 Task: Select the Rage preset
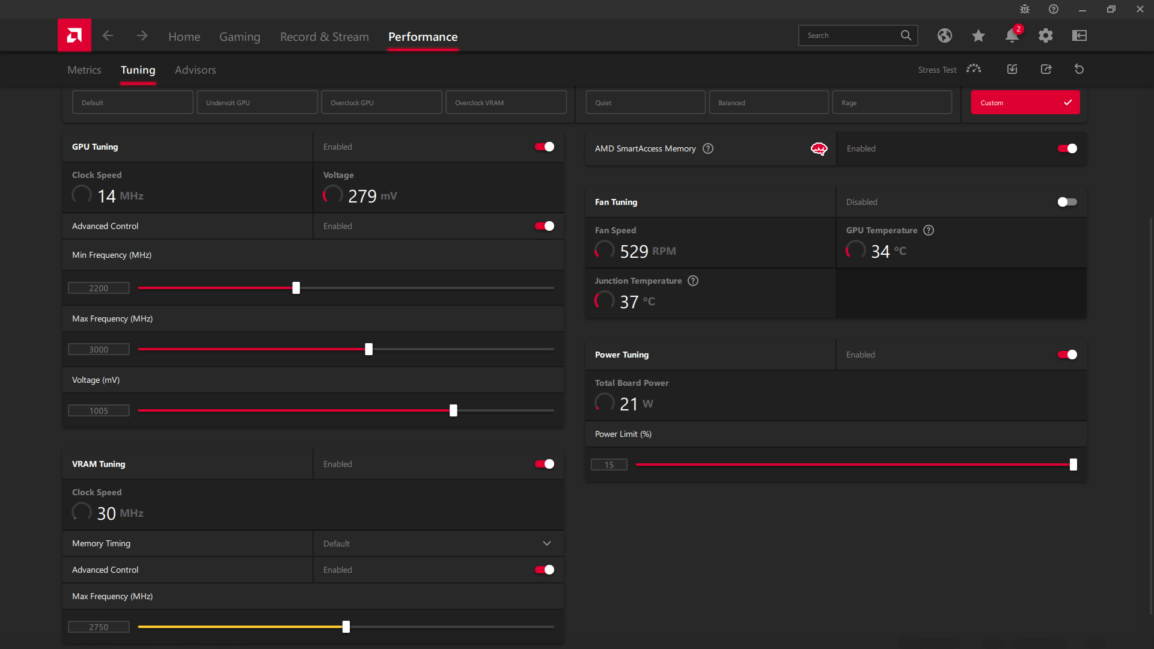click(x=892, y=102)
